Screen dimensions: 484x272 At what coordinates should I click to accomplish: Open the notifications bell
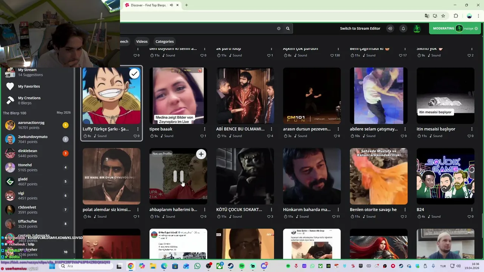(x=403, y=28)
